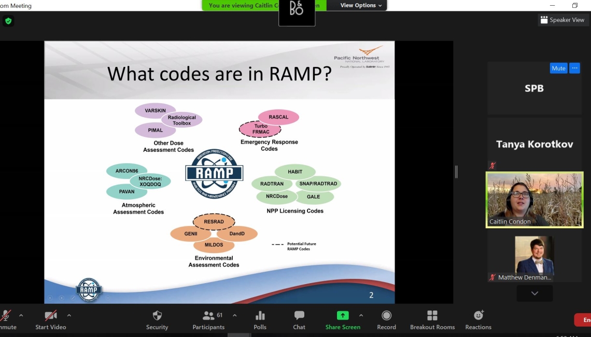The height and width of the screenshot is (337, 591).
Task: Open the three-dot menu on SPB tile
Action: (x=574, y=68)
